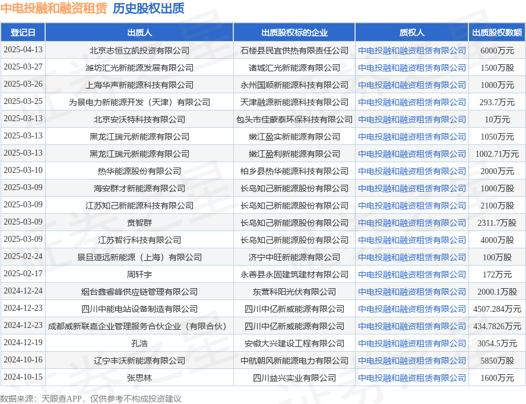Select the 周轩宇 pledgor cell
The width and height of the screenshot is (526, 404).
139,274
